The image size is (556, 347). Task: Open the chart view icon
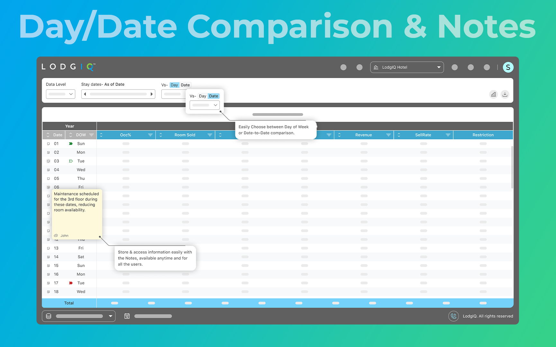click(x=493, y=94)
